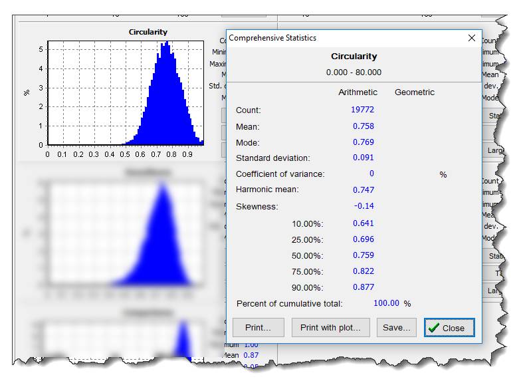The width and height of the screenshot is (517, 389).
Task: Click the Circularity histogram plot in background window
Action: tap(126, 93)
